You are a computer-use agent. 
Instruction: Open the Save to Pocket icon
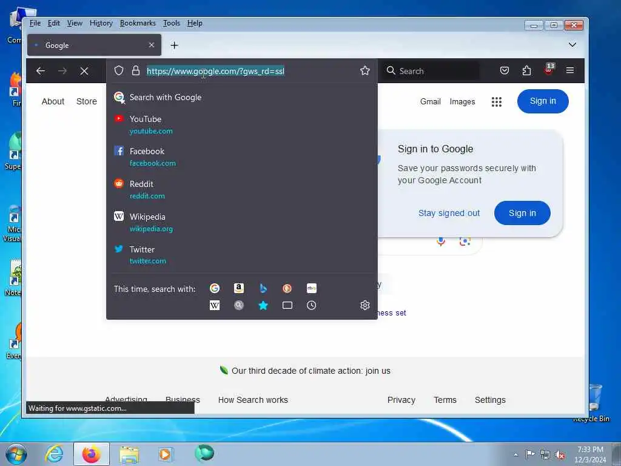[504, 70]
